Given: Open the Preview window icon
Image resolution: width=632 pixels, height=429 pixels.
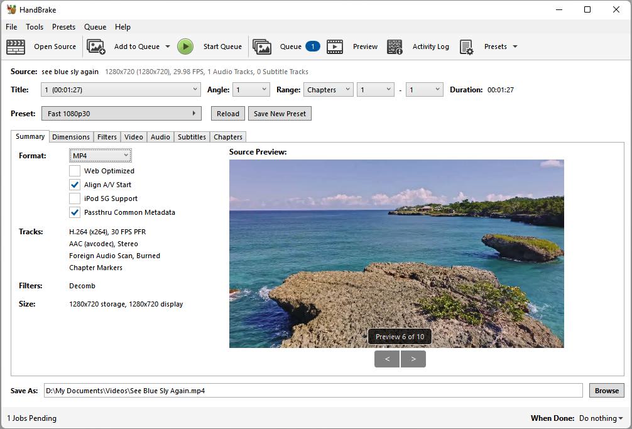Looking at the screenshot, I should tap(335, 46).
